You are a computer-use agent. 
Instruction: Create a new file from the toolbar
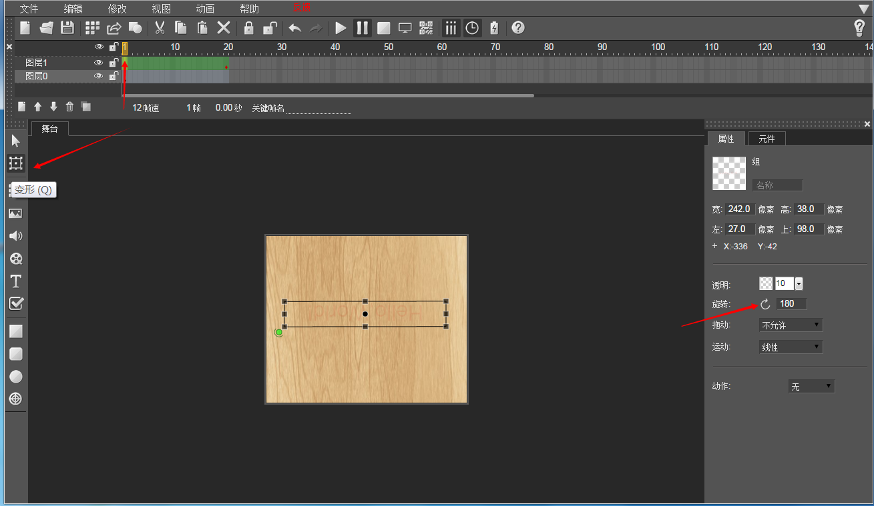[x=25, y=28]
